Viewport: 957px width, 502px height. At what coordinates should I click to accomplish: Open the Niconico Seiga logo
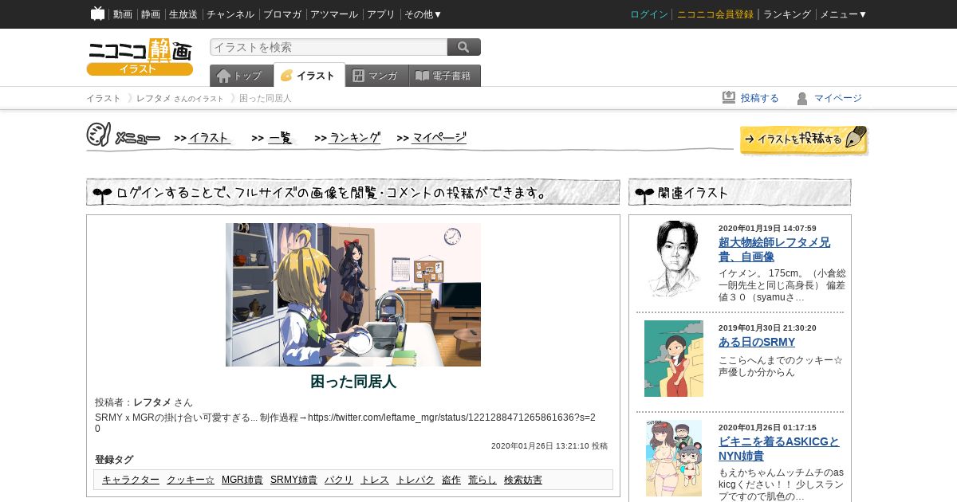pyautogui.click(x=140, y=57)
